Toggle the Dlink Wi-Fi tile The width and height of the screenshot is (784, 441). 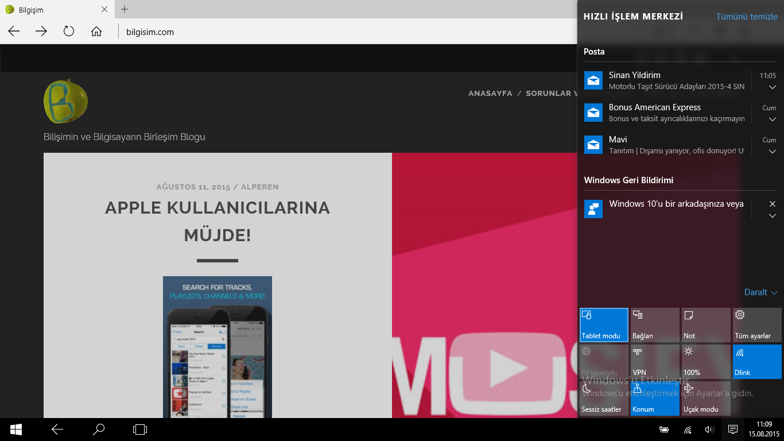tap(757, 362)
